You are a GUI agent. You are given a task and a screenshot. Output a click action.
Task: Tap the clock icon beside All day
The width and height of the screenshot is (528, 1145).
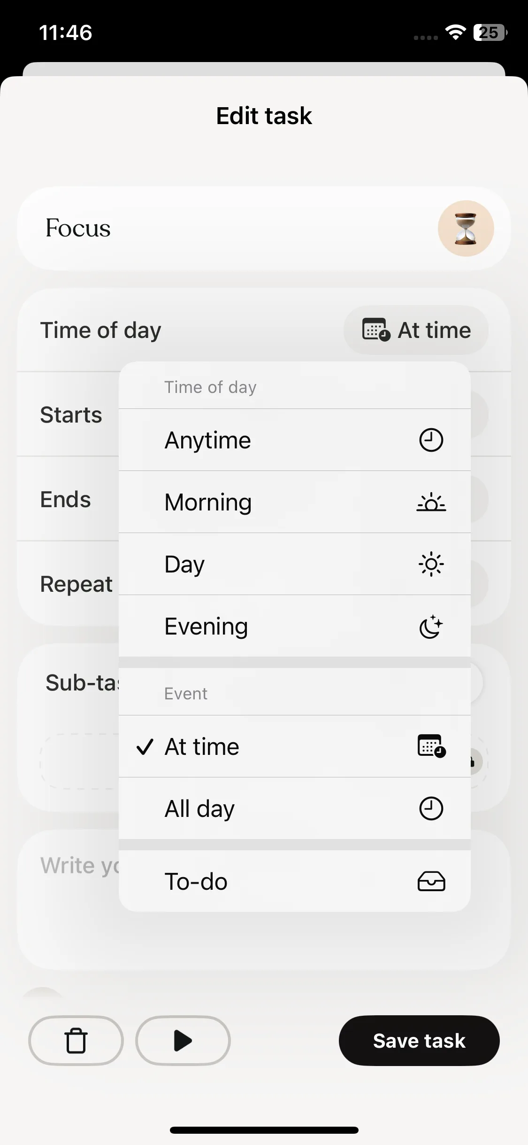point(431,808)
